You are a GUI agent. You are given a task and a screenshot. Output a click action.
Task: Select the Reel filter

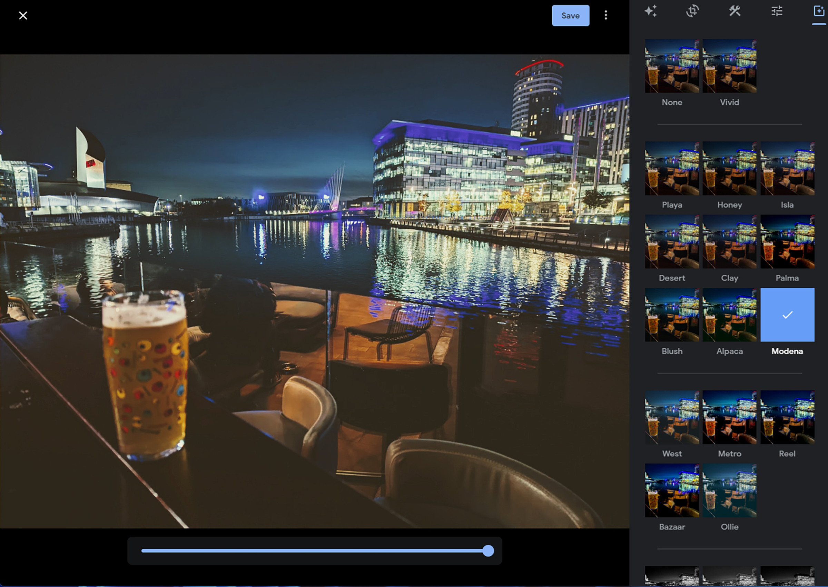[x=787, y=417]
